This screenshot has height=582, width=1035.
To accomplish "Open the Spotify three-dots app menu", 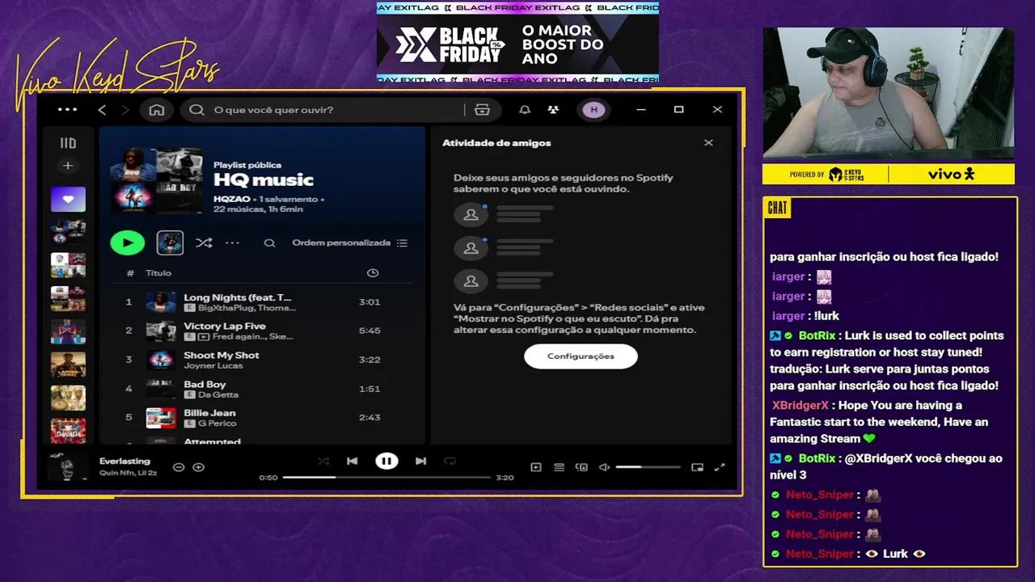I will pos(68,110).
